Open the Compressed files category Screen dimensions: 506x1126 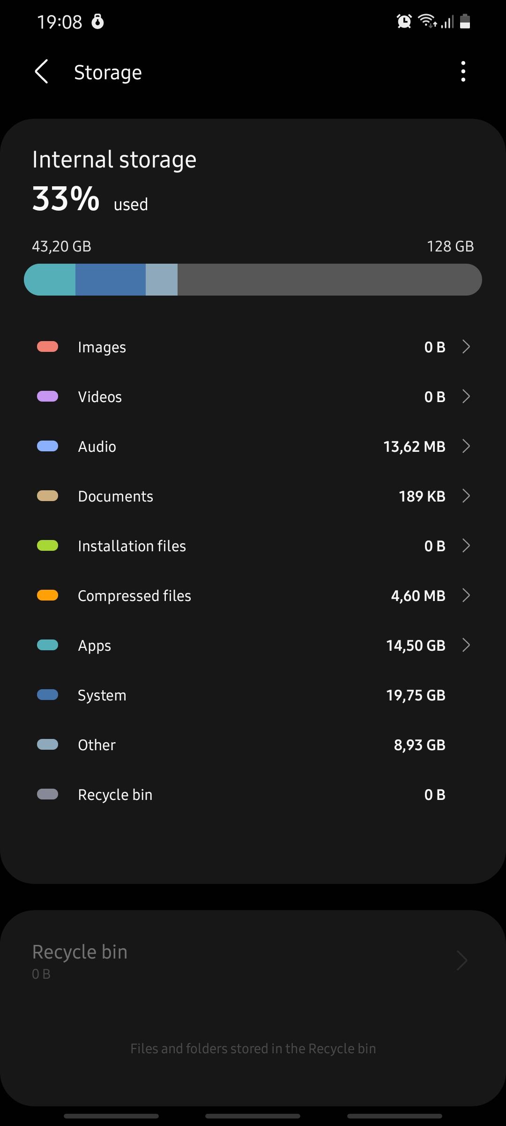tap(253, 595)
